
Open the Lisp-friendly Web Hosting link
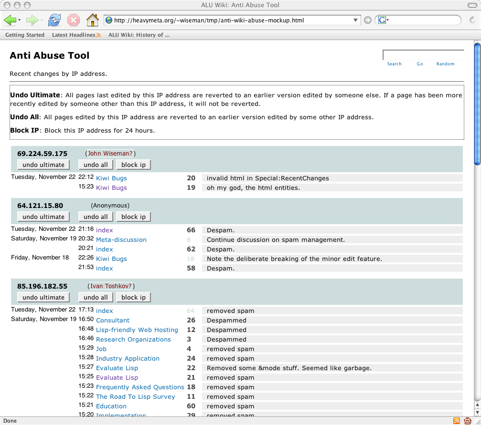[137, 330]
